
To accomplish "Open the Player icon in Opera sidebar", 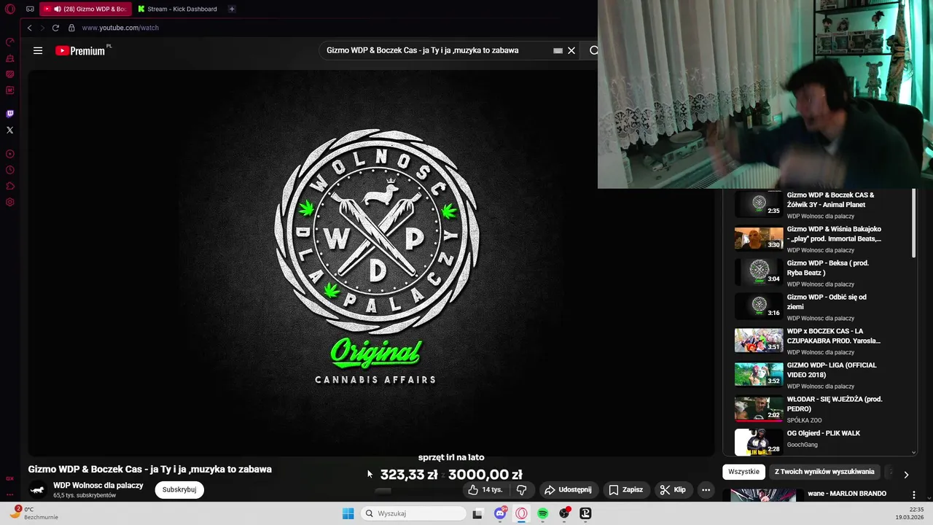I will [10, 154].
